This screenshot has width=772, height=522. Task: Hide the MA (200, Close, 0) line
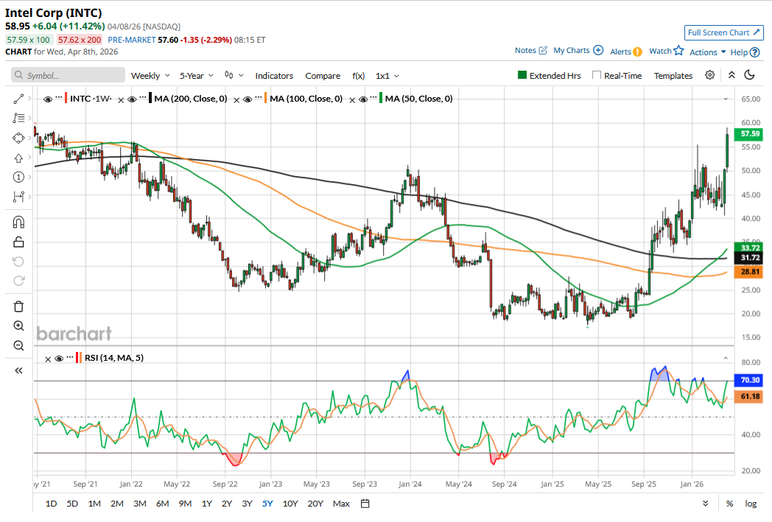click(132, 99)
